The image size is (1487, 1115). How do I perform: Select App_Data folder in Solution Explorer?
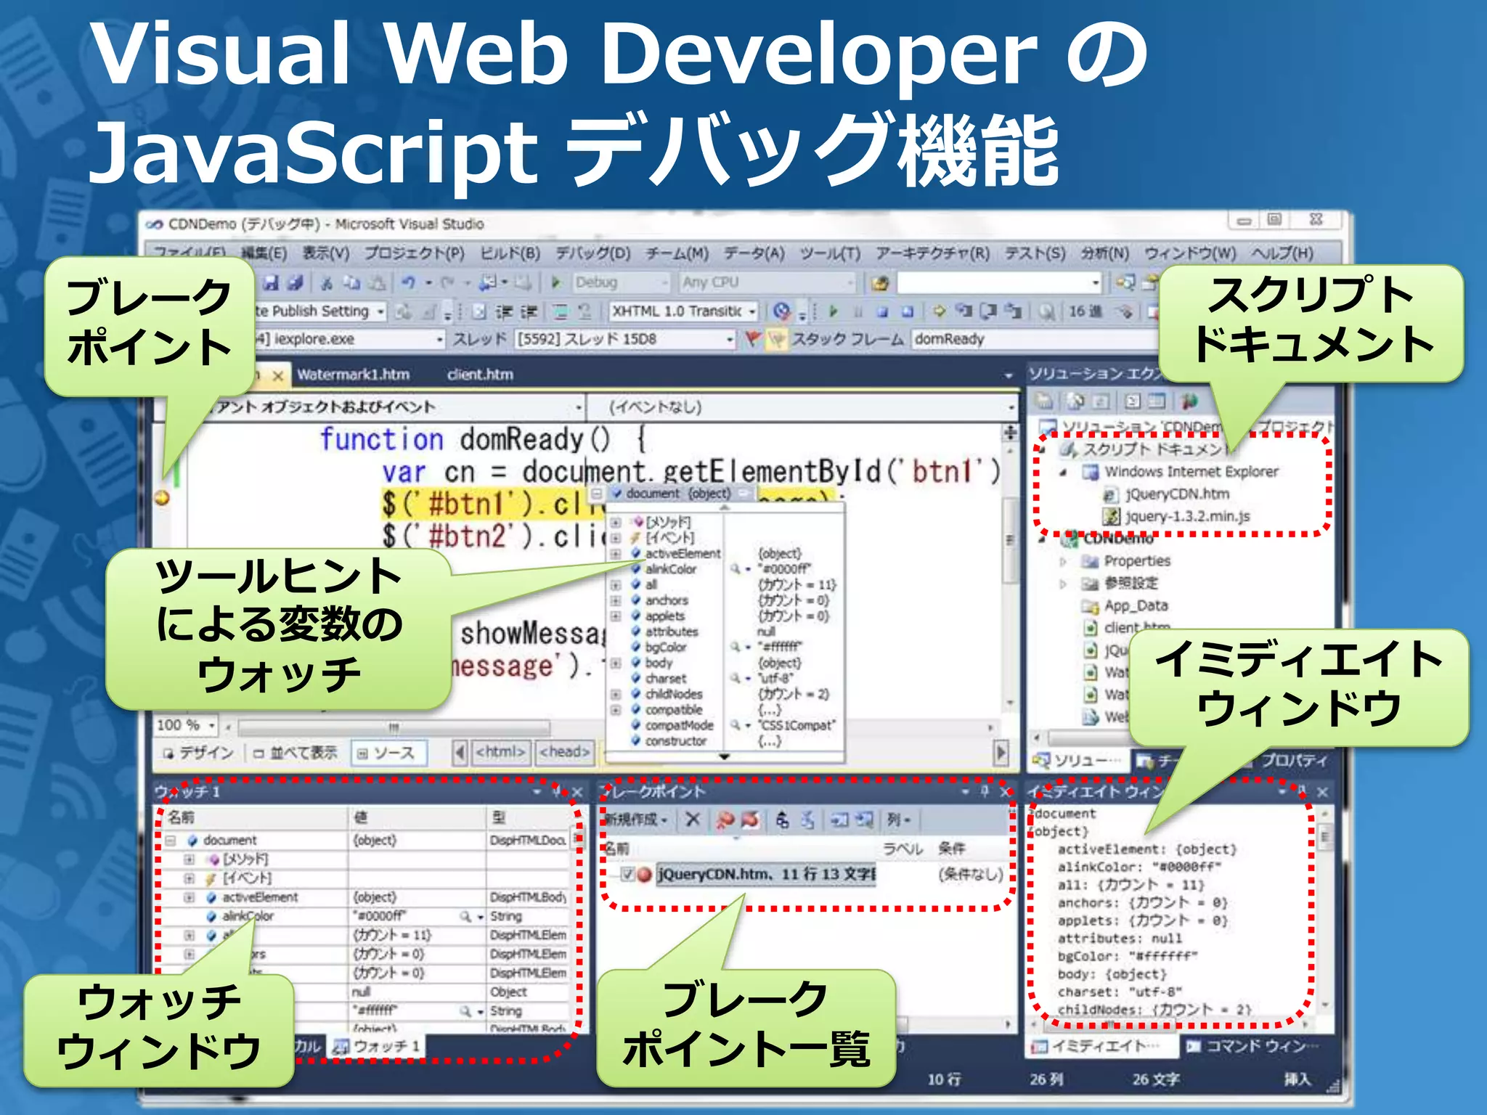pos(1125,605)
